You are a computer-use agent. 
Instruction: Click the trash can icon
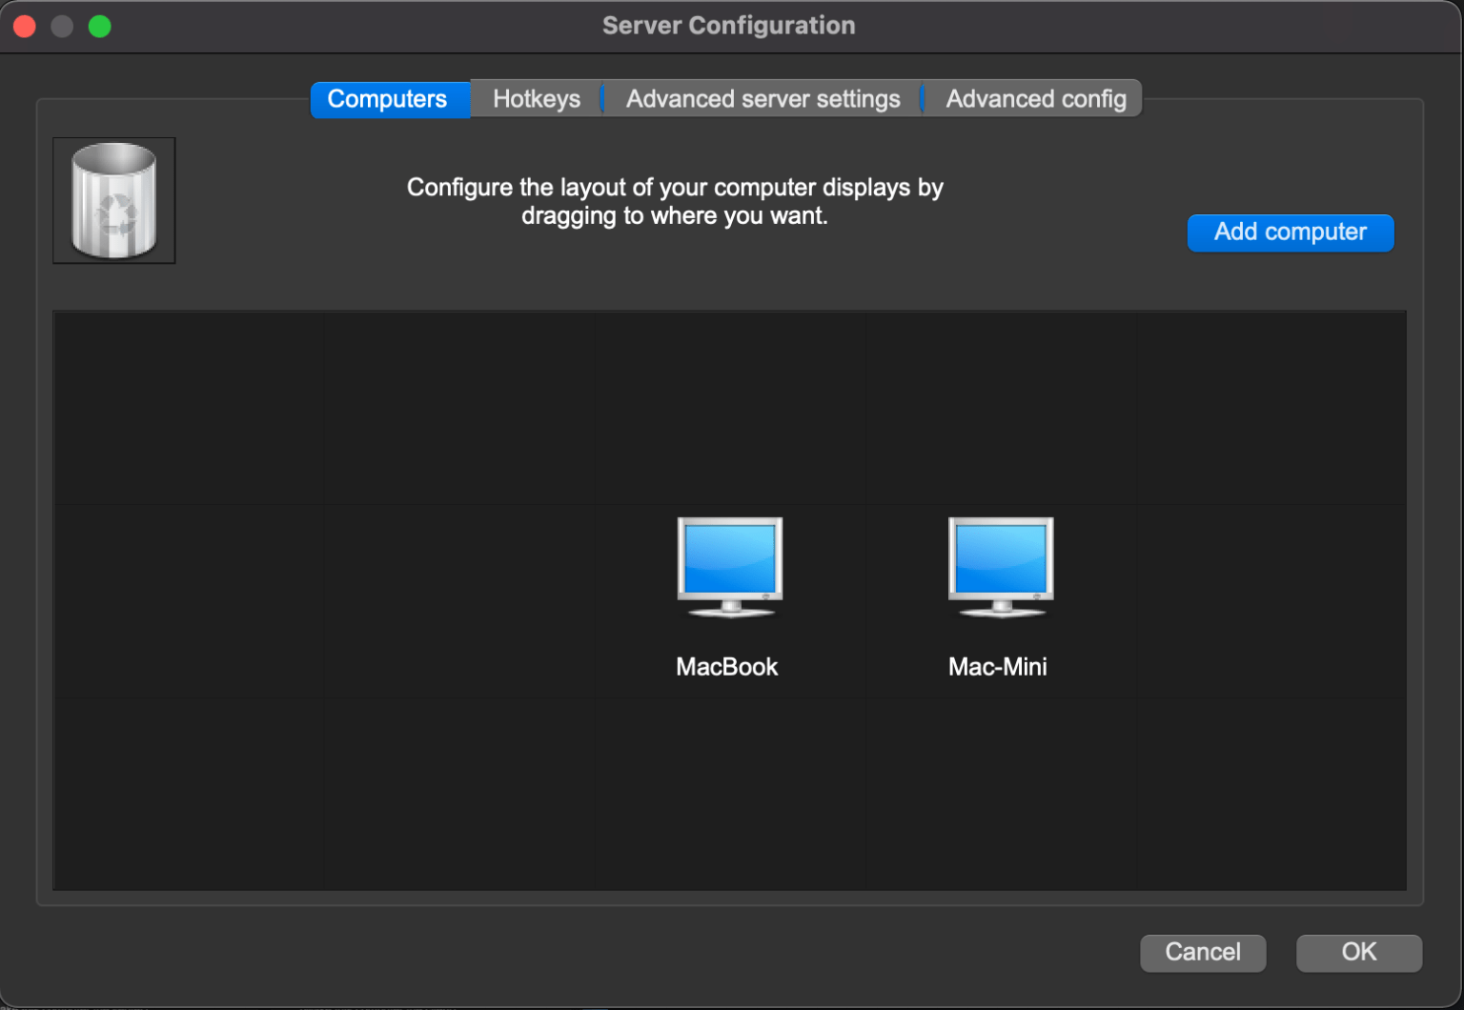point(114,200)
